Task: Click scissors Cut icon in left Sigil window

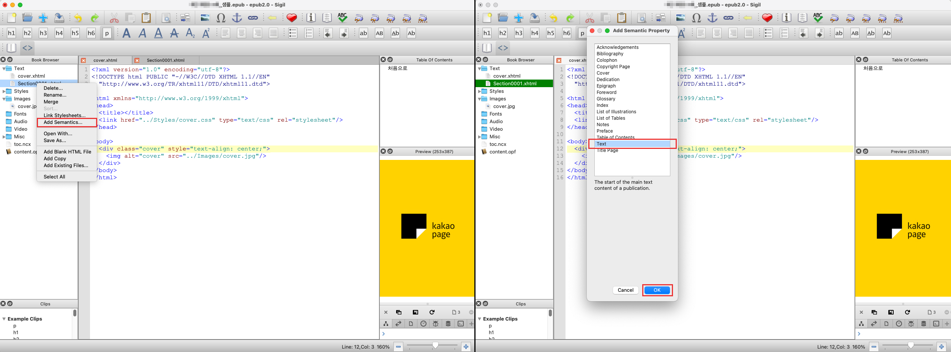Action: tap(114, 18)
